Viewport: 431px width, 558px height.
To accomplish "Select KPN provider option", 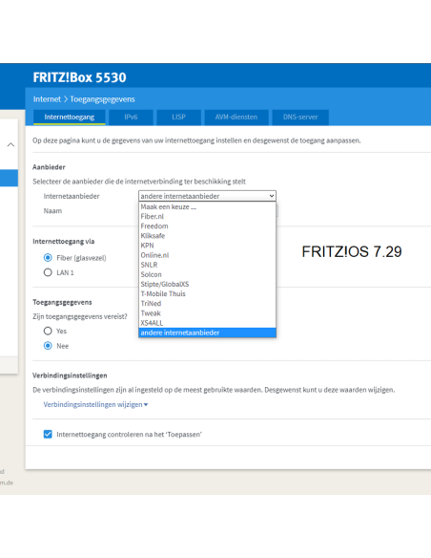I will [207, 246].
